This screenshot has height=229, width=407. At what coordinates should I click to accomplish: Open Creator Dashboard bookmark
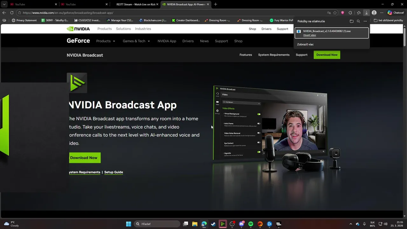186,20
